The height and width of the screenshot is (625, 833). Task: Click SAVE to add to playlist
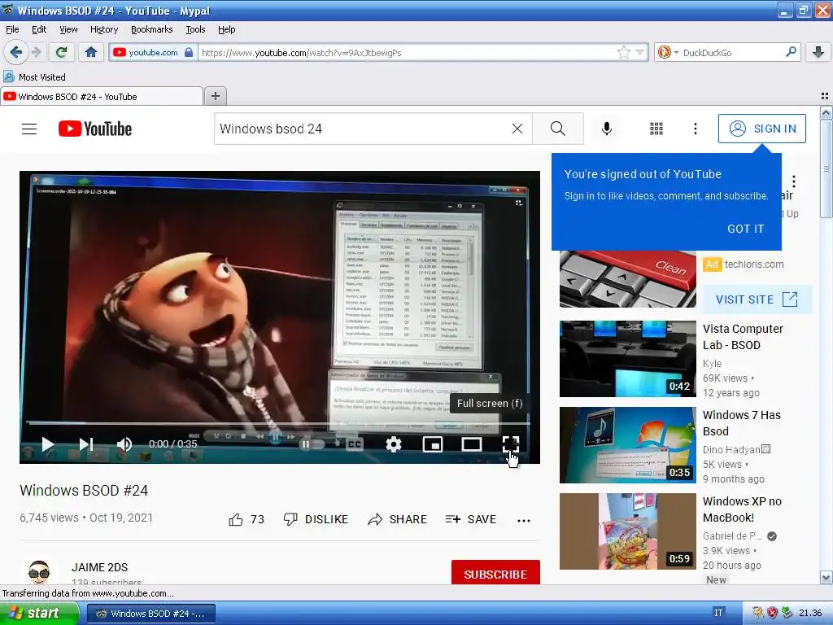coord(471,519)
